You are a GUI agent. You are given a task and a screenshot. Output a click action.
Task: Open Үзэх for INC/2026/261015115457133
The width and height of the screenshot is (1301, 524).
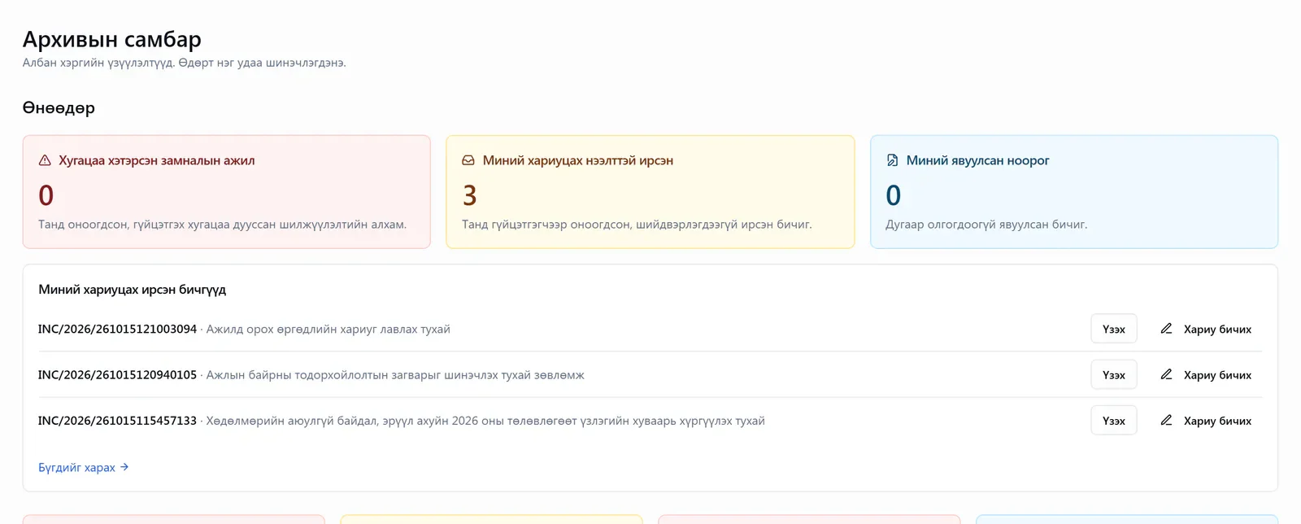coord(1114,420)
